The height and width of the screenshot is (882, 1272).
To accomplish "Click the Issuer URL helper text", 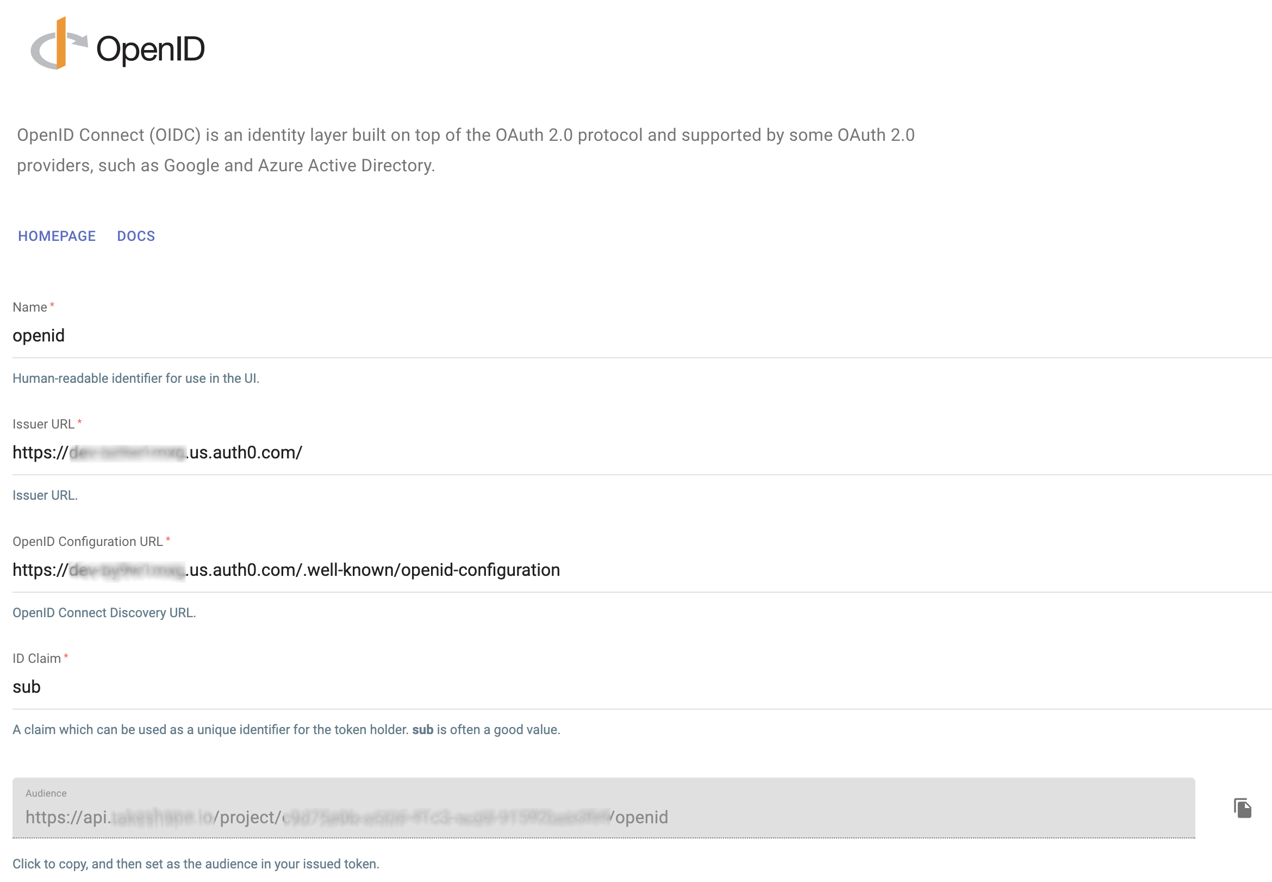I will [x=44, y=495].
